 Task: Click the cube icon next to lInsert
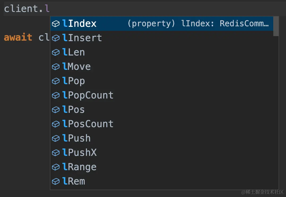click(56, 38)
